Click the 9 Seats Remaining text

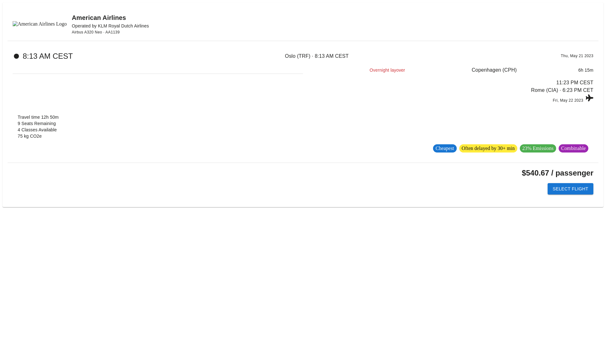pos(37,123)
